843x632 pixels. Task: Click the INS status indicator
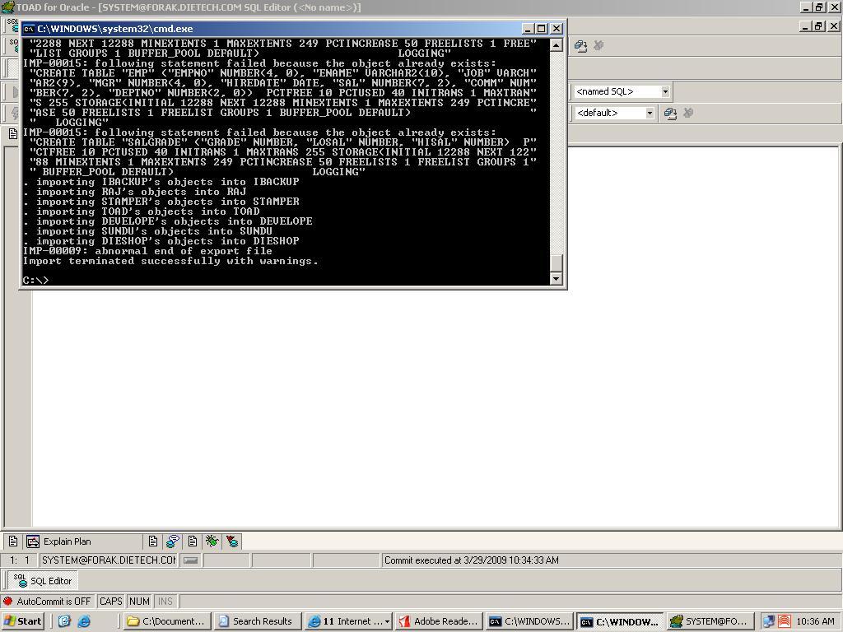pos(165,602)
